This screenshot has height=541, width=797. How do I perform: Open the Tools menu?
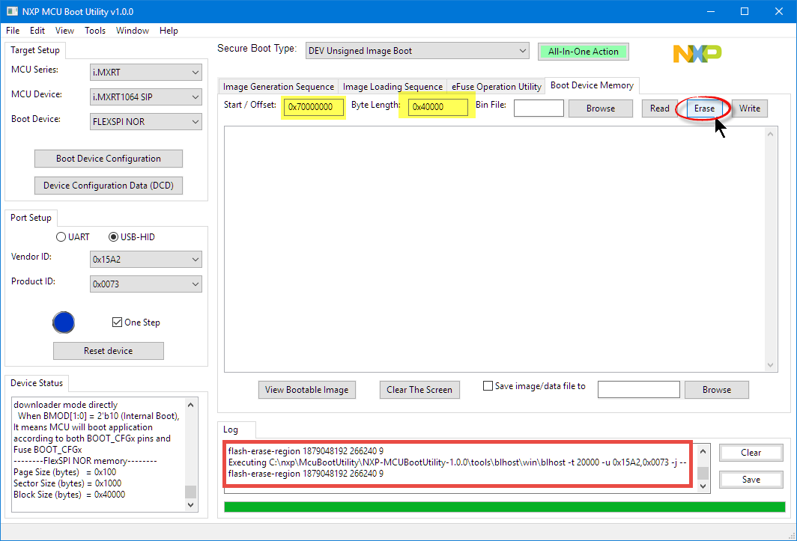click(95, 31)
